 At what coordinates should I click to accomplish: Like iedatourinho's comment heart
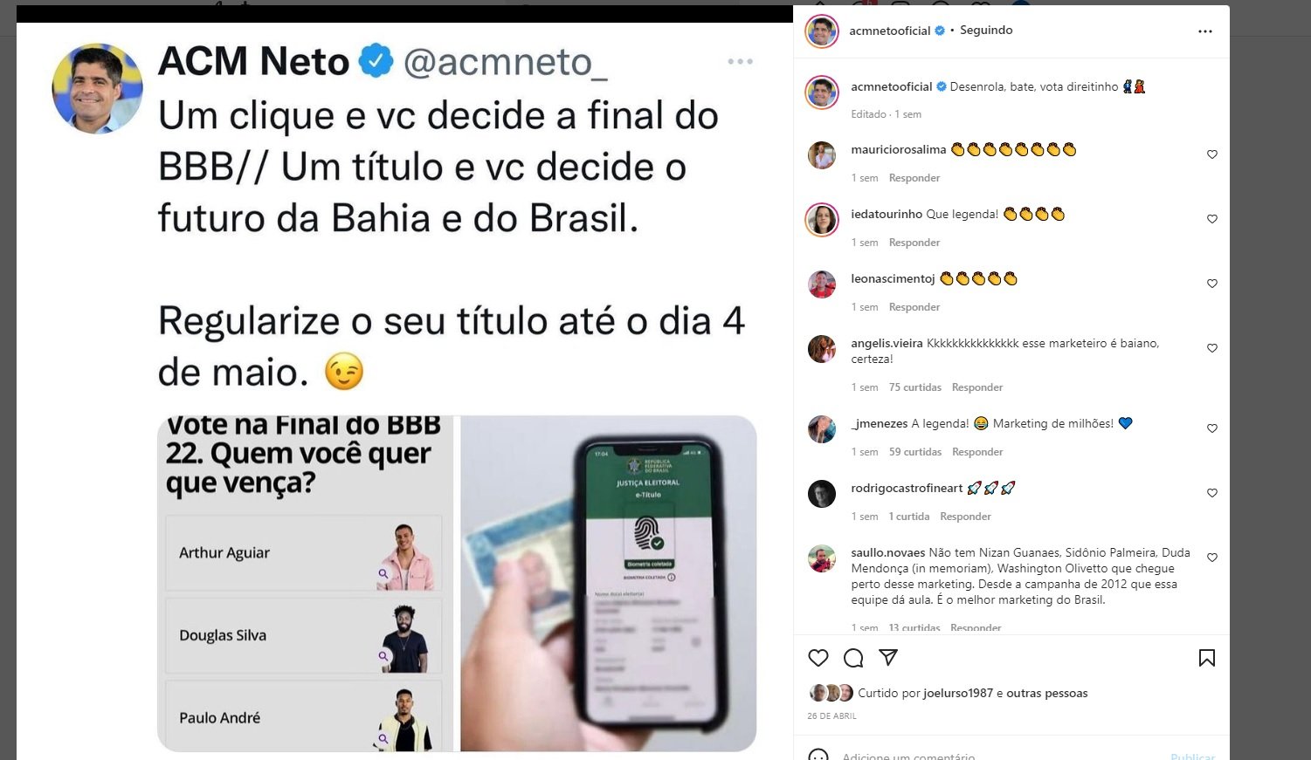[1212, 219]
